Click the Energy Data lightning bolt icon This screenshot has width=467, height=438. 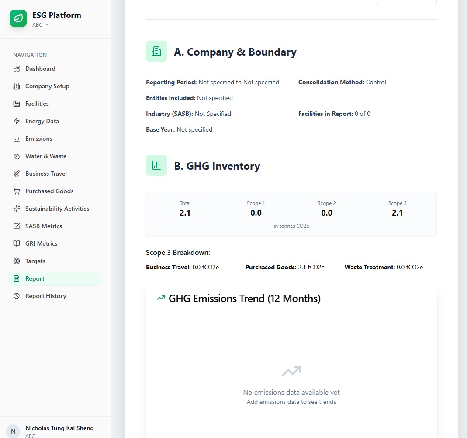click(17, 121)
